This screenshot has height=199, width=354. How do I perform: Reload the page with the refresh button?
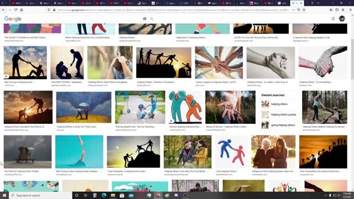click(15, 10)
